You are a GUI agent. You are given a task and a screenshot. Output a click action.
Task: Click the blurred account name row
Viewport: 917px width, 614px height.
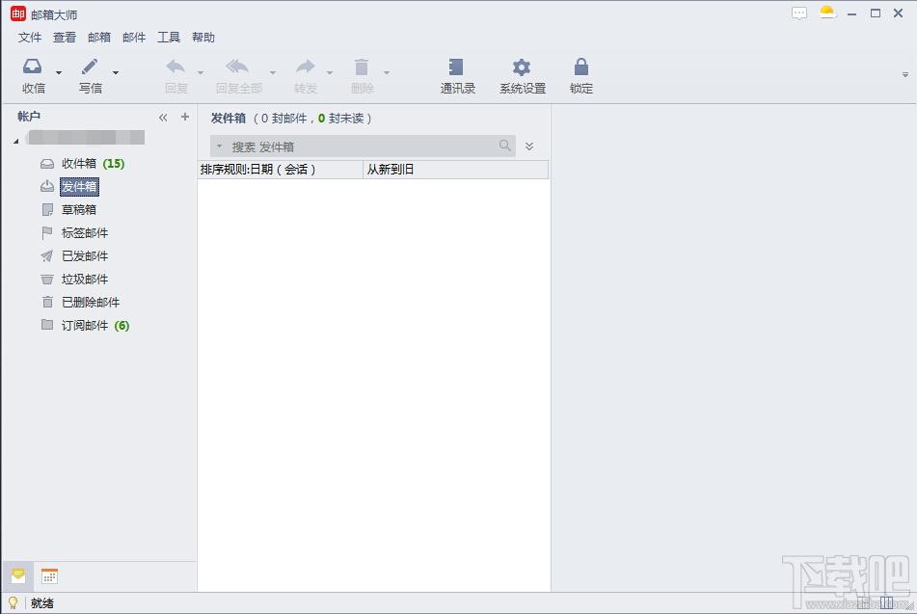point(86,138)
